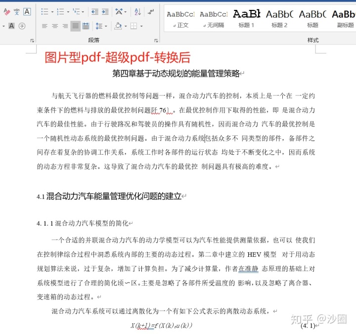Image resolution: width=356 pixels, height=334 pixels.
Task: Click the equation number (4.1)
Action: [308, 326]
